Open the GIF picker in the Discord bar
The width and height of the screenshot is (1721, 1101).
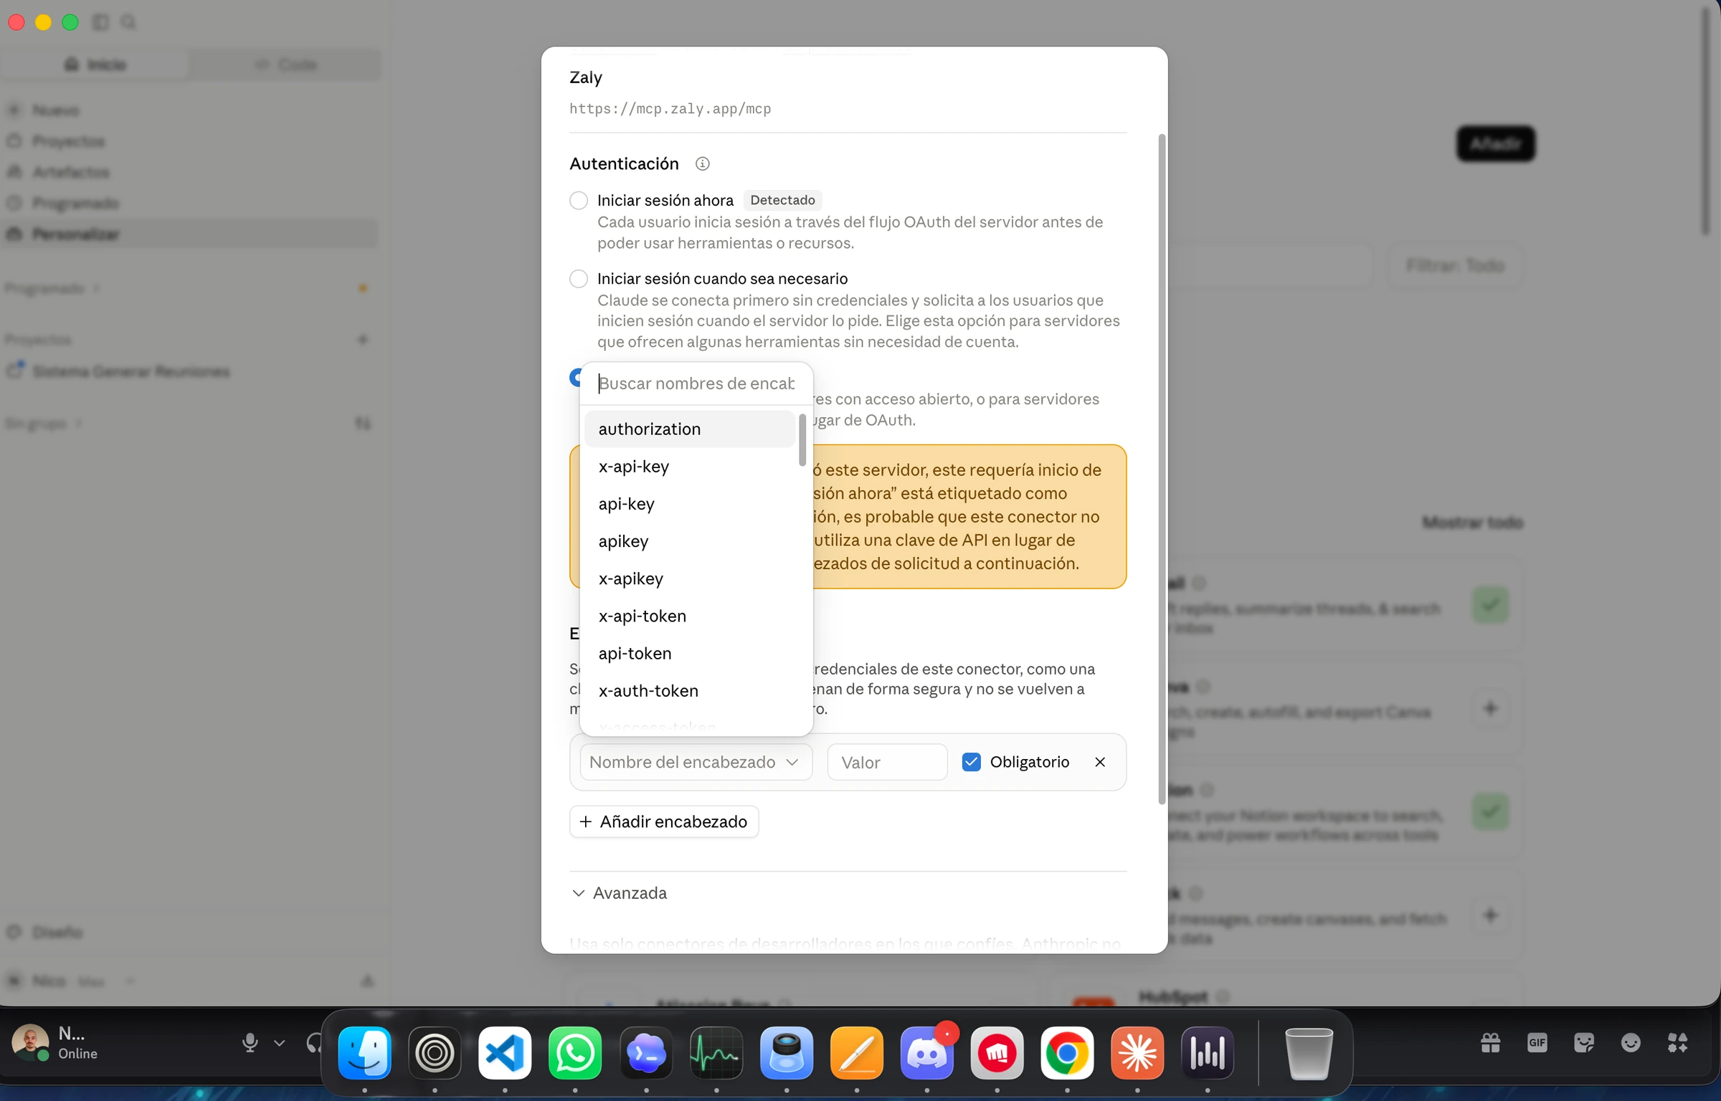1537,1042
